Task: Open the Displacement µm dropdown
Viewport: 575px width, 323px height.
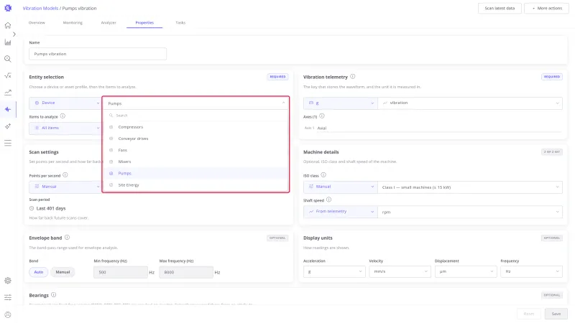Action: pos(466,271)
